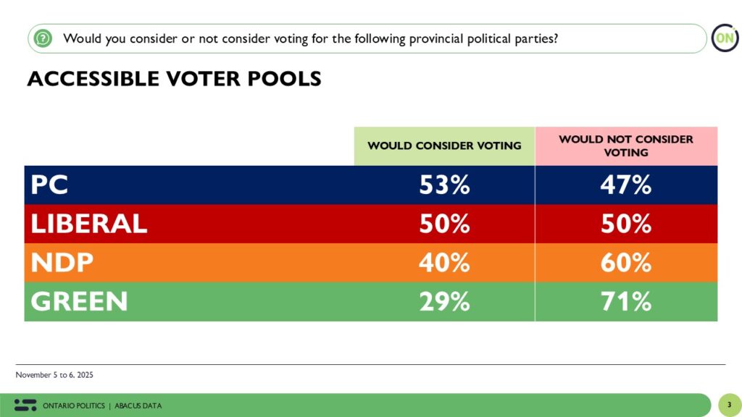
Task: Click the NDP row label
Action: pyautogui.click(x=62, y=263)
